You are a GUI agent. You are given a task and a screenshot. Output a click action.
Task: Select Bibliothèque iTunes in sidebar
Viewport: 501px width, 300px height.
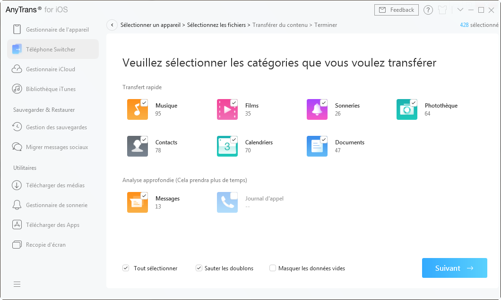pos(53,89)
